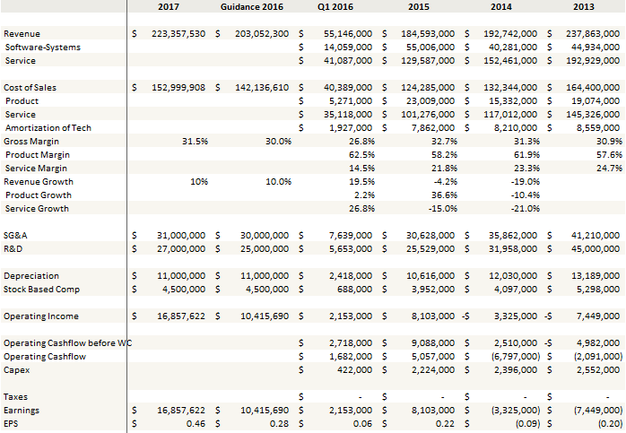
Task: Select the Software-Systems row label
Action: tap(42, 47)
